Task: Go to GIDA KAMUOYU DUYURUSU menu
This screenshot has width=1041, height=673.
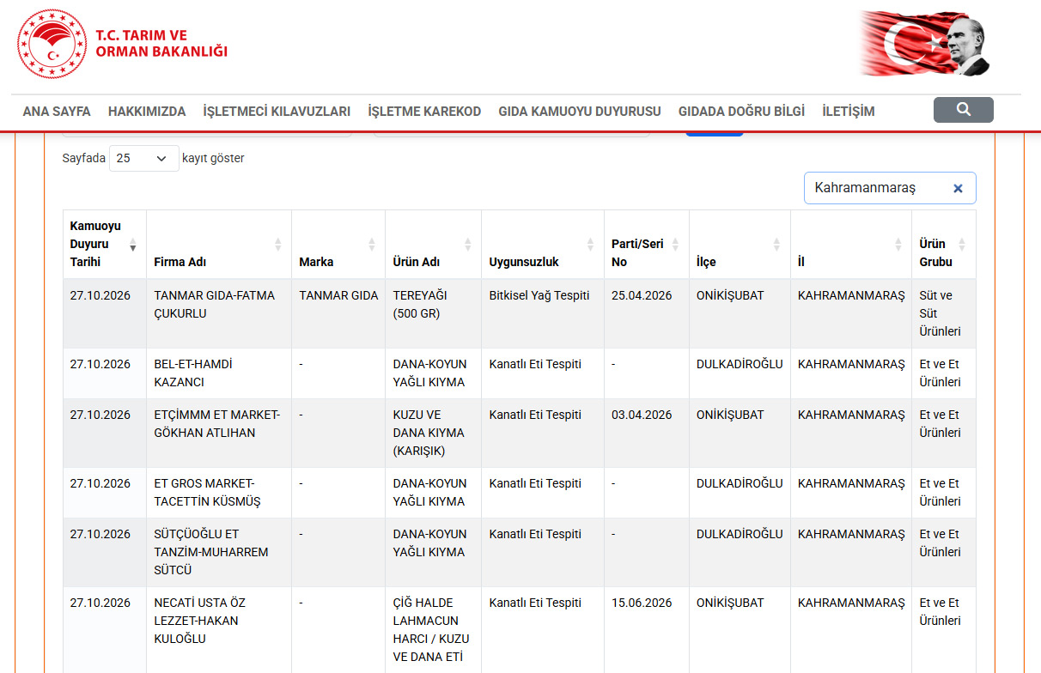Action: pyautogui.click(x=580, y=112)
